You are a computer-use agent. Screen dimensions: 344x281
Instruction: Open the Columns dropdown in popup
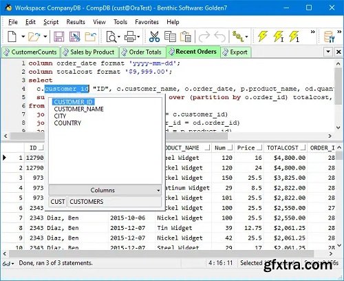105,190
